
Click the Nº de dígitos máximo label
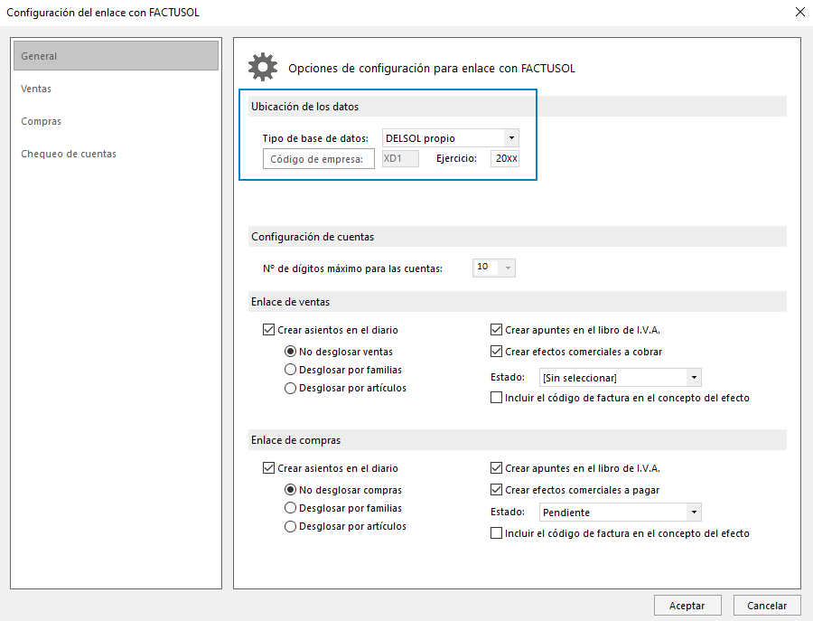352,268
